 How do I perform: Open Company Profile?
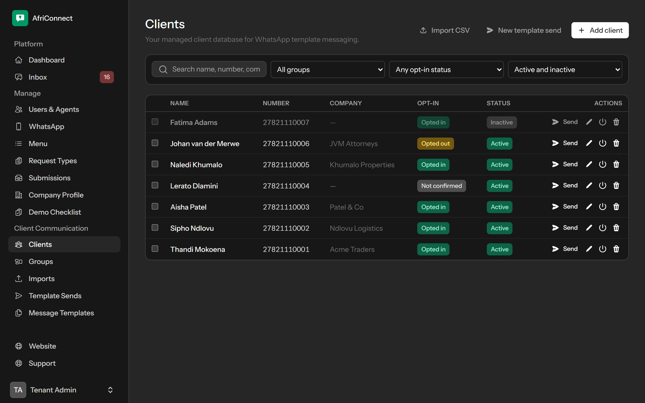64,195
